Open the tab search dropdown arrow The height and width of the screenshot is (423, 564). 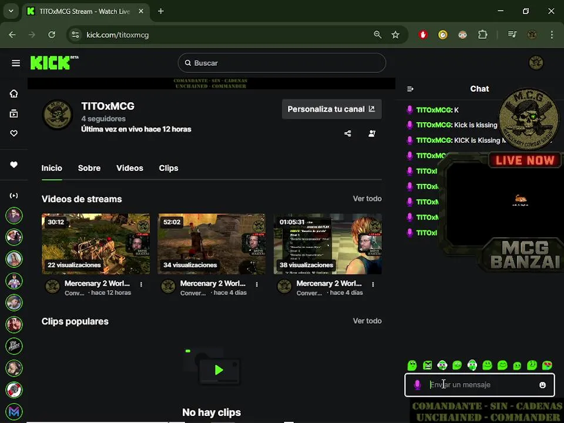click(11, 11)
